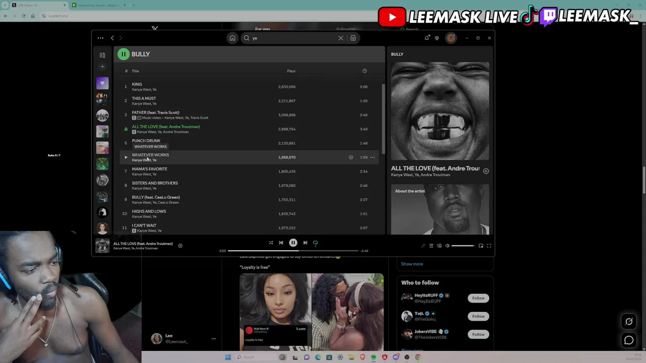
Task: Open Google Chrome from the taskbar
Action: (418, 357)
